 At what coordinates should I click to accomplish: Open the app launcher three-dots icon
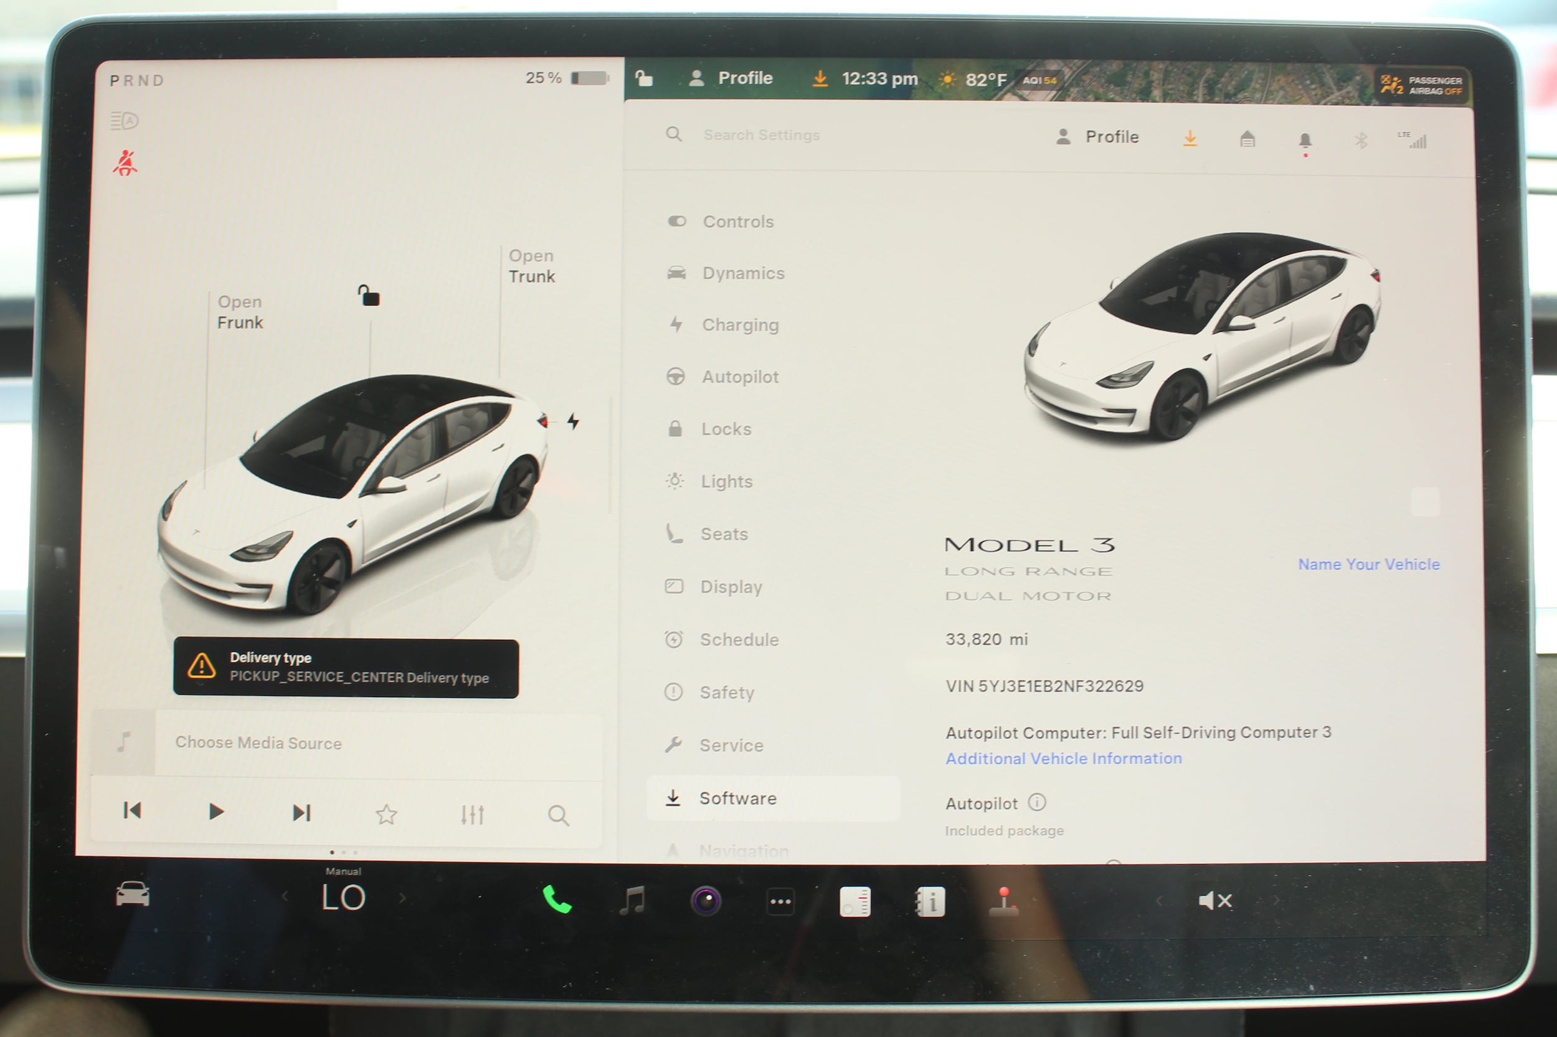[x=781, y=901]
